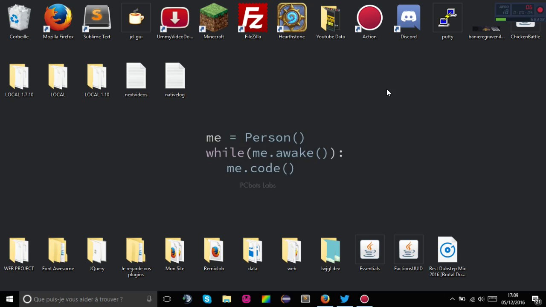
Task: Open File Explorer from the taskbar
Action: point(227,299)
